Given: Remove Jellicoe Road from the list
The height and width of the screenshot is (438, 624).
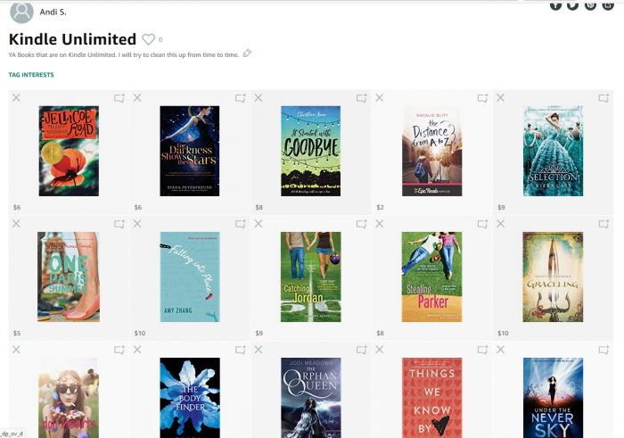Looking at the screenshot, I should (x=16, y=97).
